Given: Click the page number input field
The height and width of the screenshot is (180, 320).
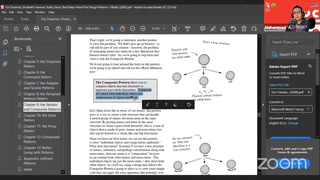Looking at the screenshot, I should click(80, 28).
